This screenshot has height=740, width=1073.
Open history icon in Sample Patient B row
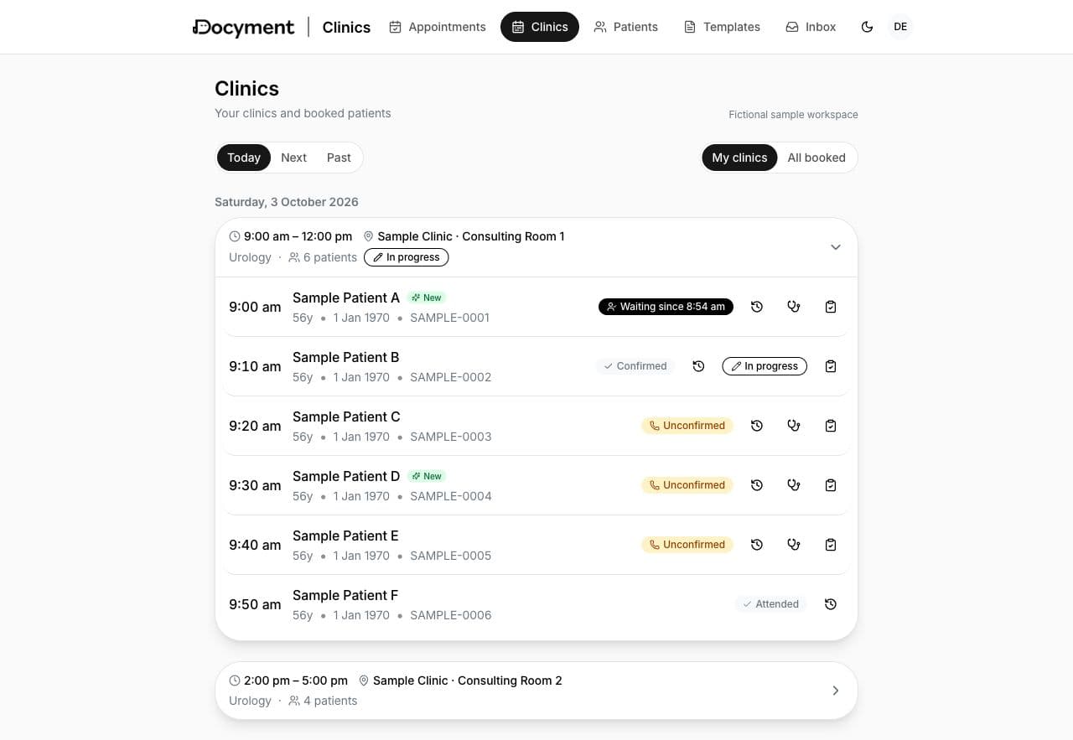(698, 366)
